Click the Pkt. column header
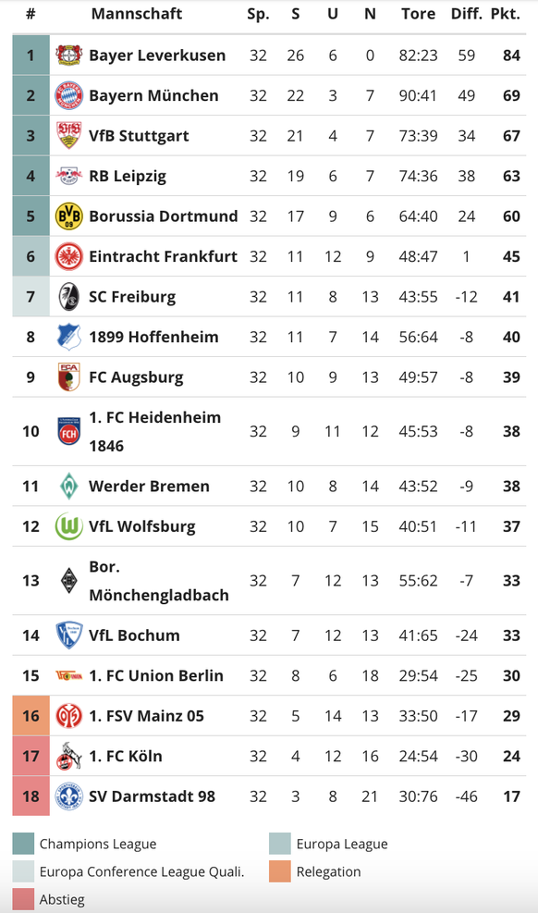This screenshot has height=913, width=538. [x=506, y=14]
